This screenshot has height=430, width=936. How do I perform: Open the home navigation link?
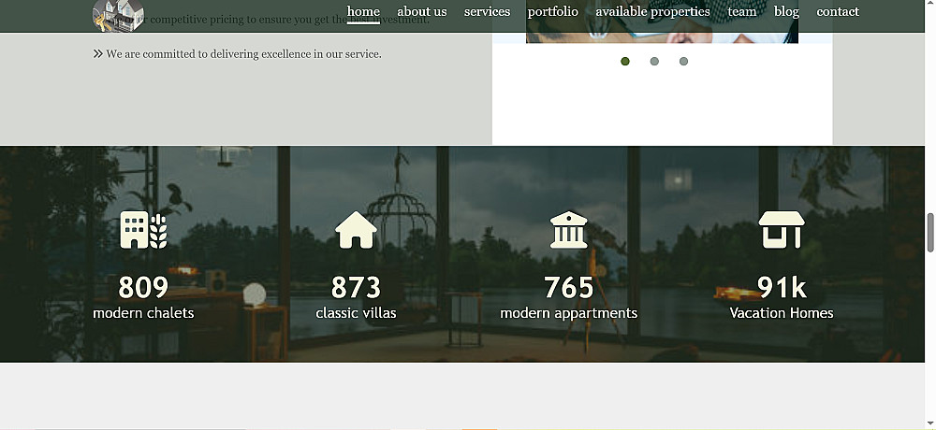pos(363,11)
